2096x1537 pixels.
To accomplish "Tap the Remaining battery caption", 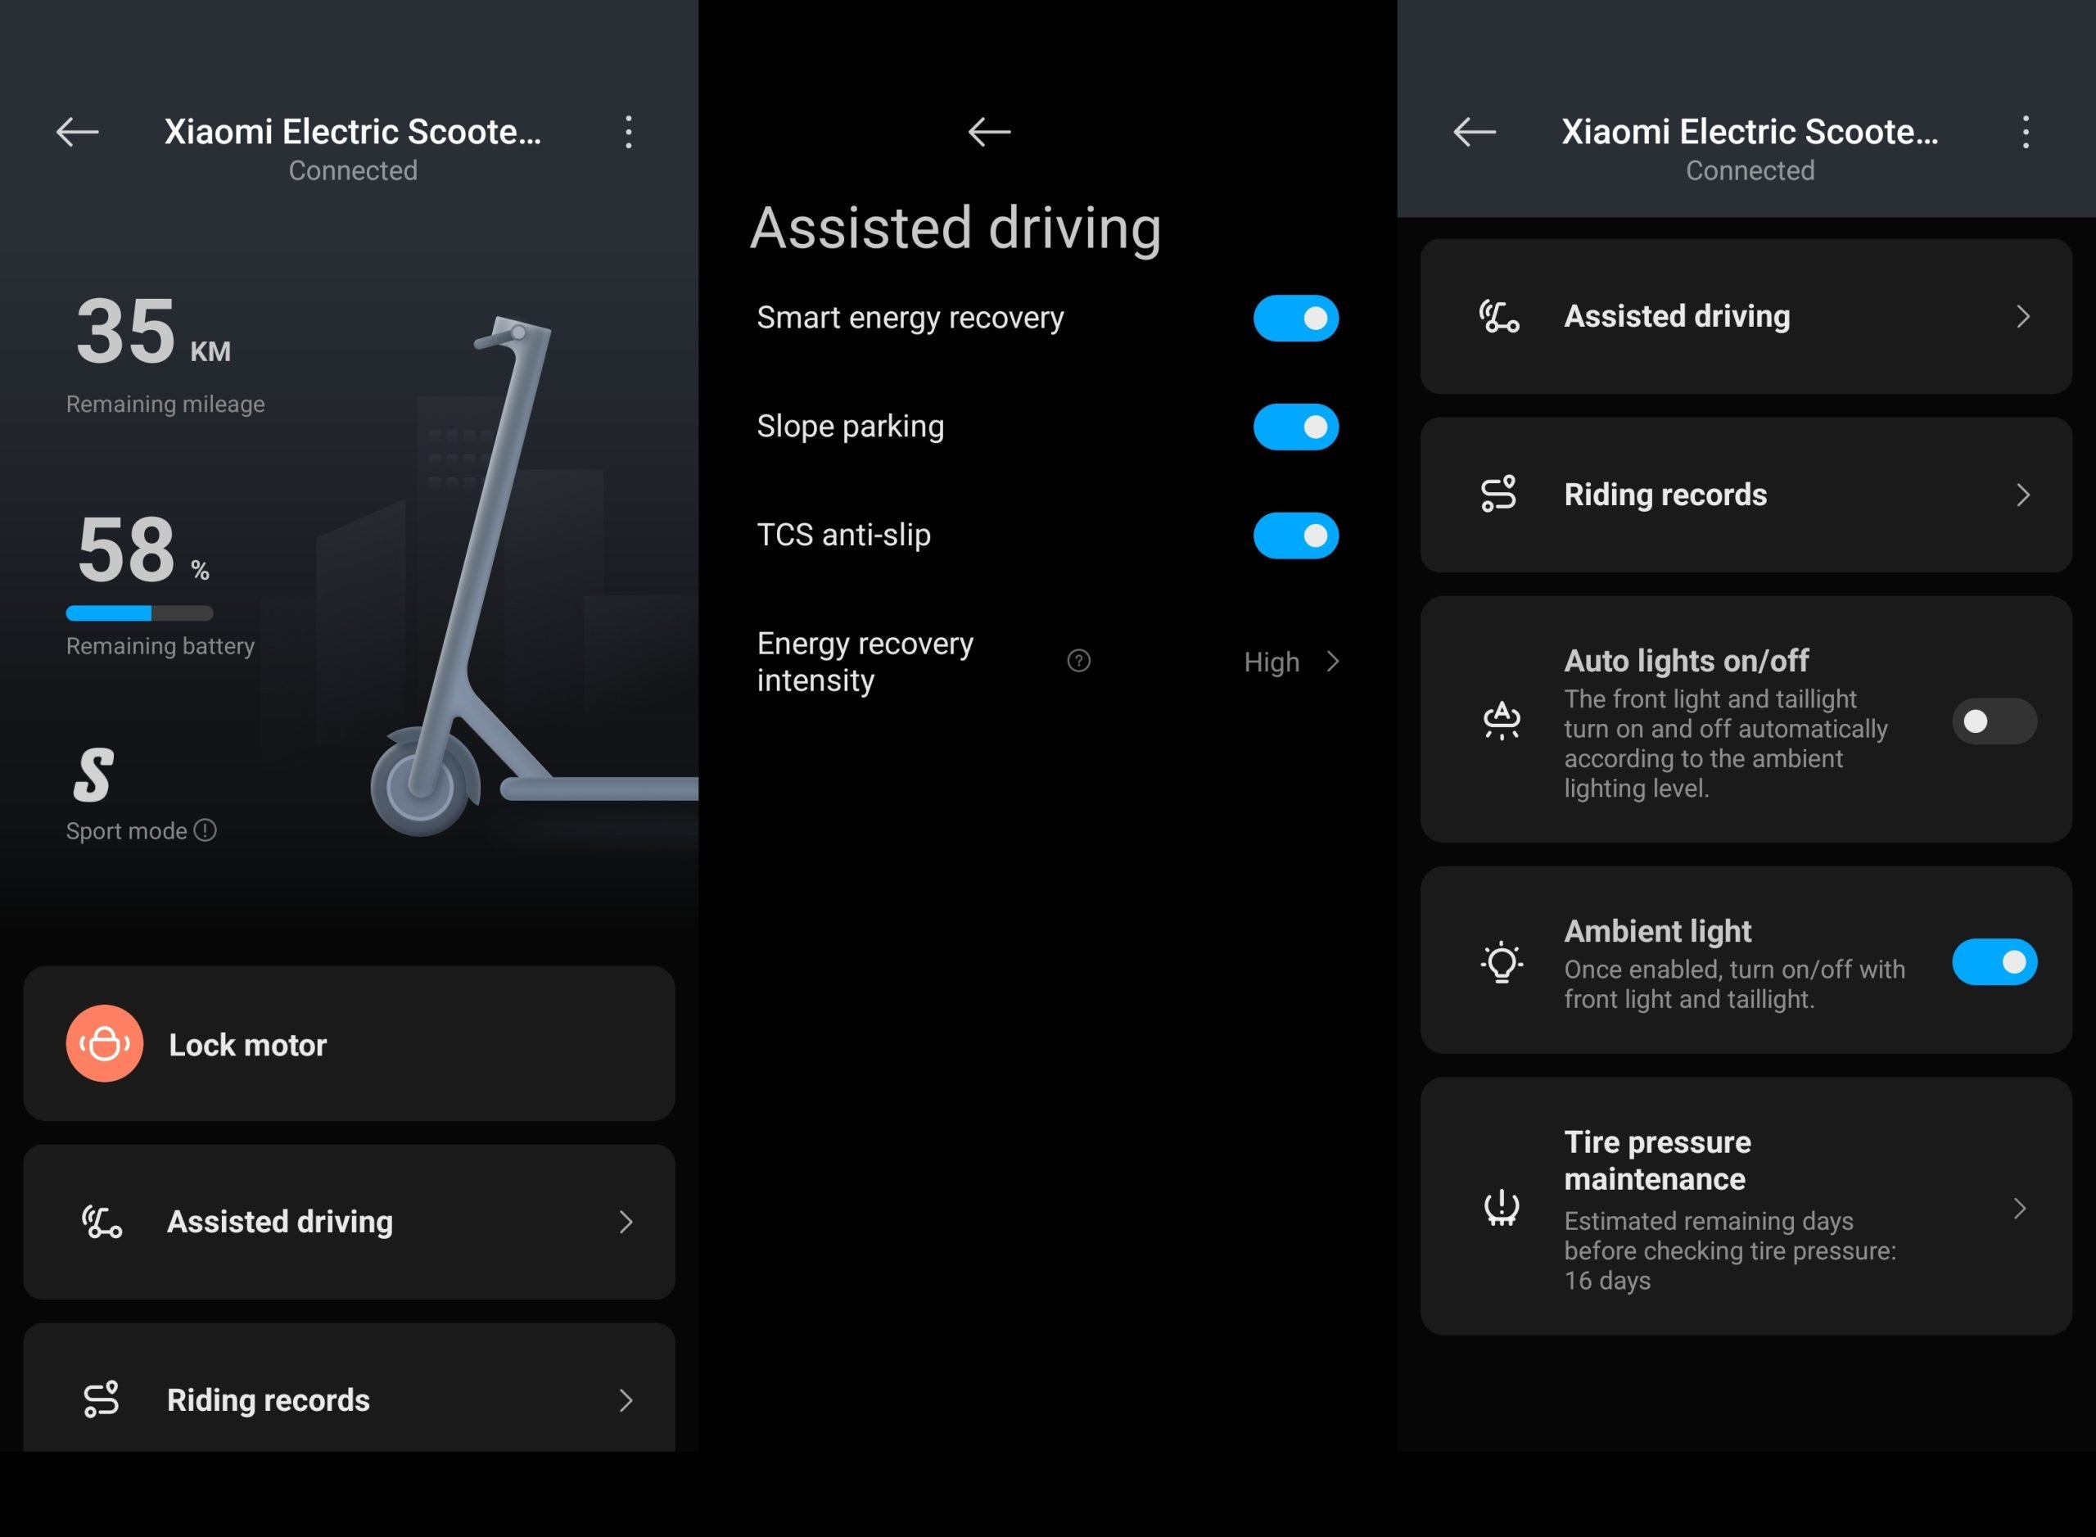I will (x=160, y=646).
